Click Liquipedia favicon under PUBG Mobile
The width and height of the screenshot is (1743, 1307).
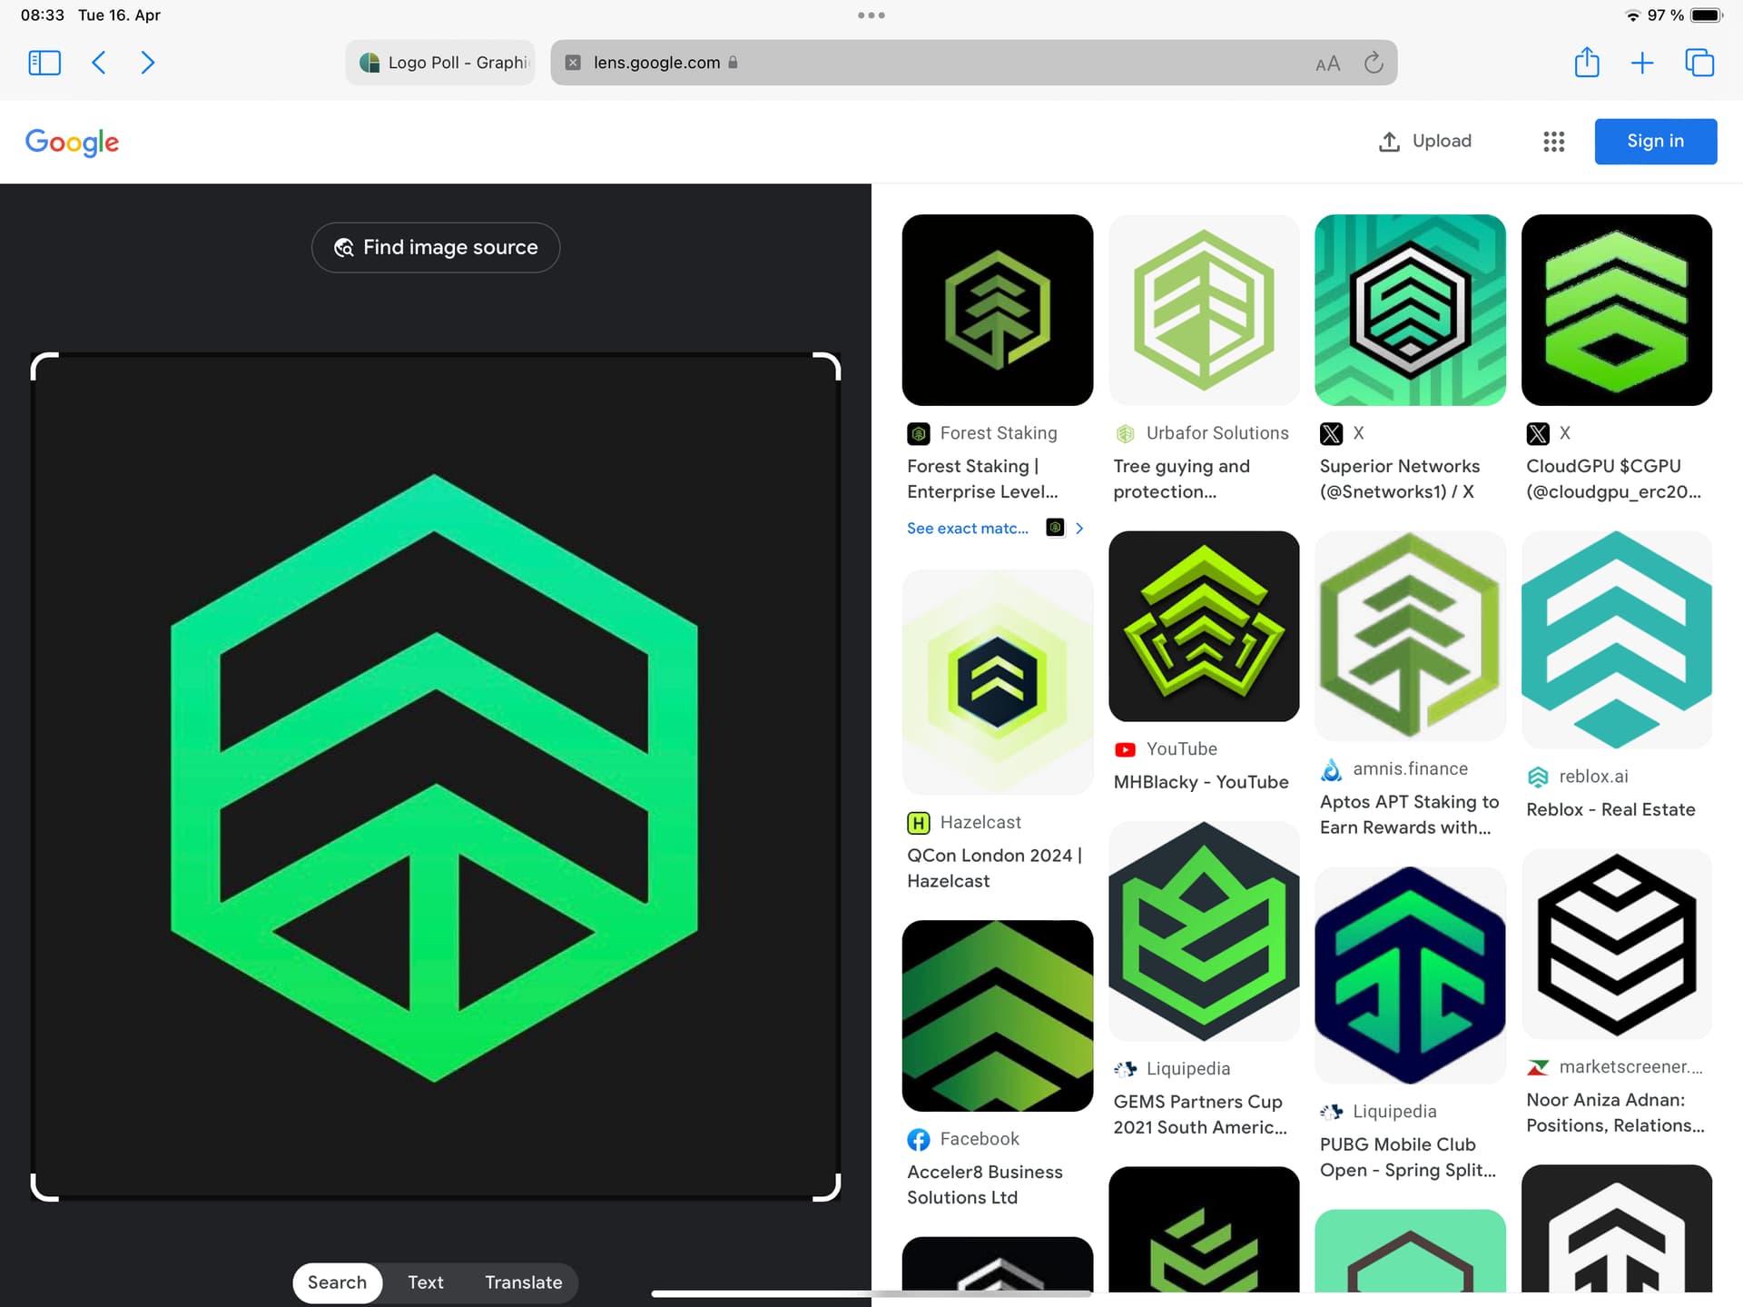tap(1331, 1112)
